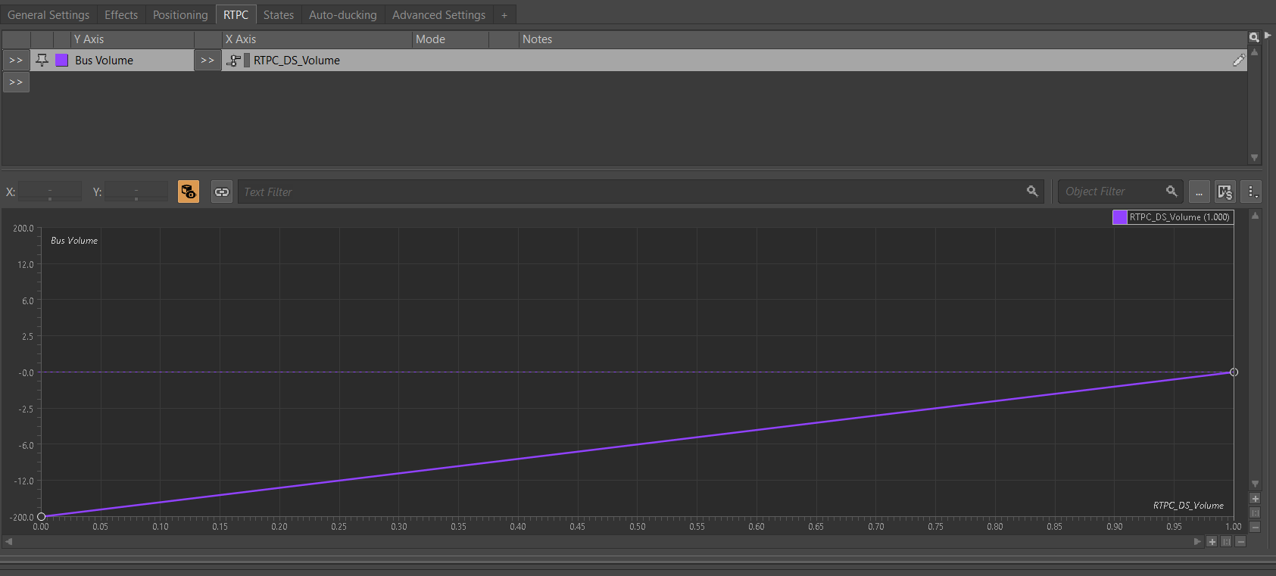
Task: Click the X Axis column header
Action: pyautogui.click(x=317, y=39)
